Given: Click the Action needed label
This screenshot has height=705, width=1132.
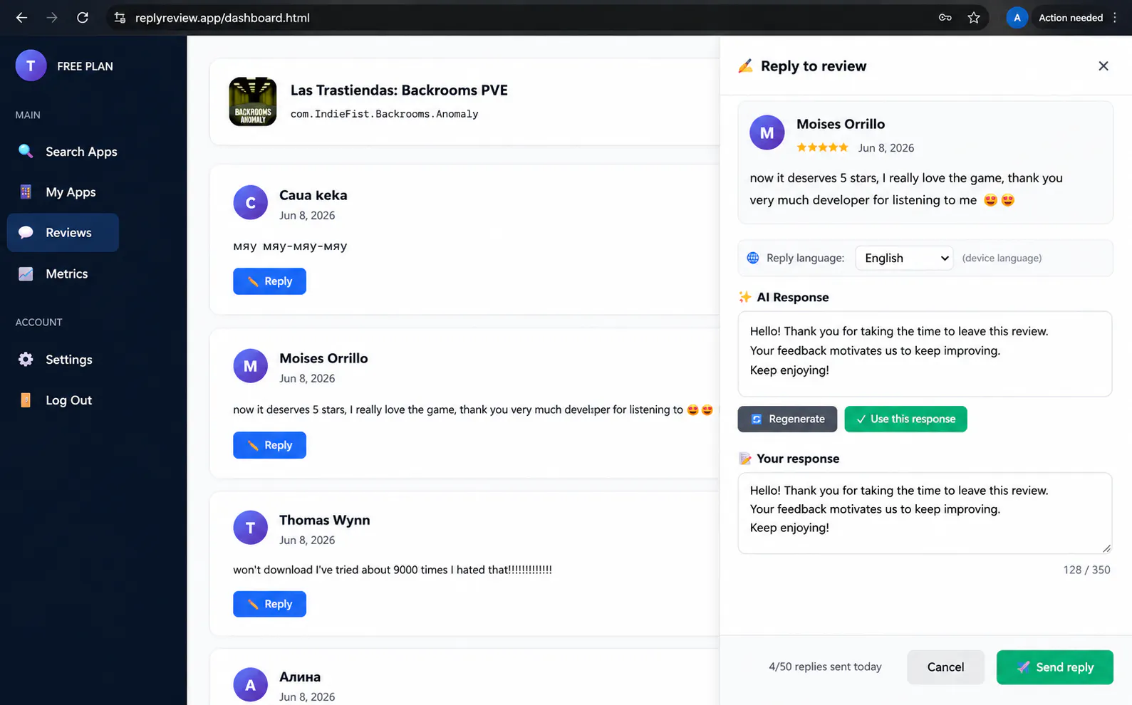Looking at the screenshot, I should (1070, 18).
